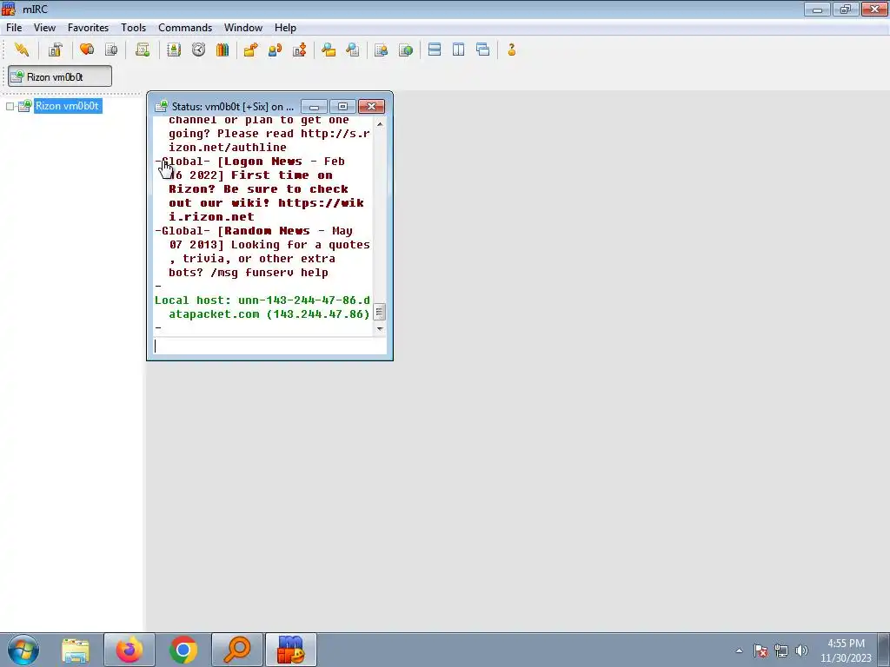Viewport: 890px width, 667px height.
Task: Open the Colors books icon
Action: 222,50
